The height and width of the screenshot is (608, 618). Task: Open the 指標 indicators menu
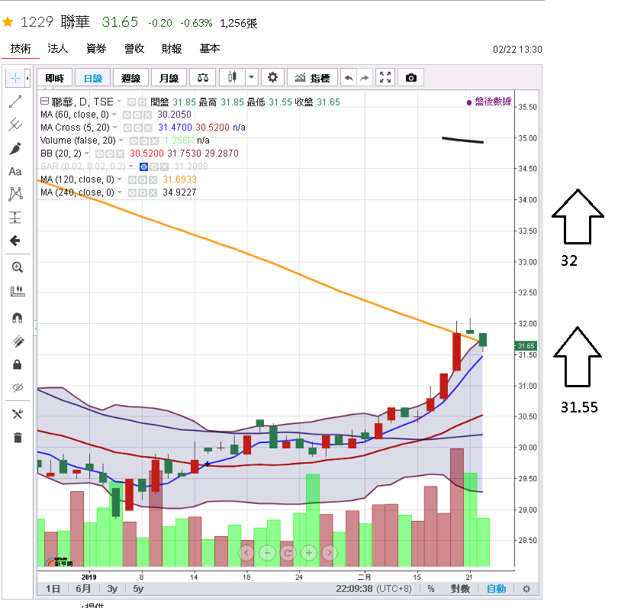coord(312,78)
